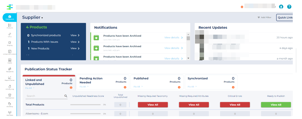Expand View for Products With Issues

pyautogui.click(x=75, y=42)
